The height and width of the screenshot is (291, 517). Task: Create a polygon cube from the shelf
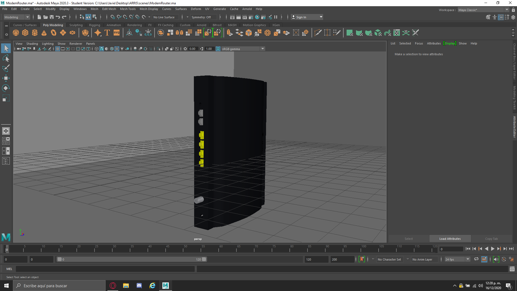coord(25,33)
